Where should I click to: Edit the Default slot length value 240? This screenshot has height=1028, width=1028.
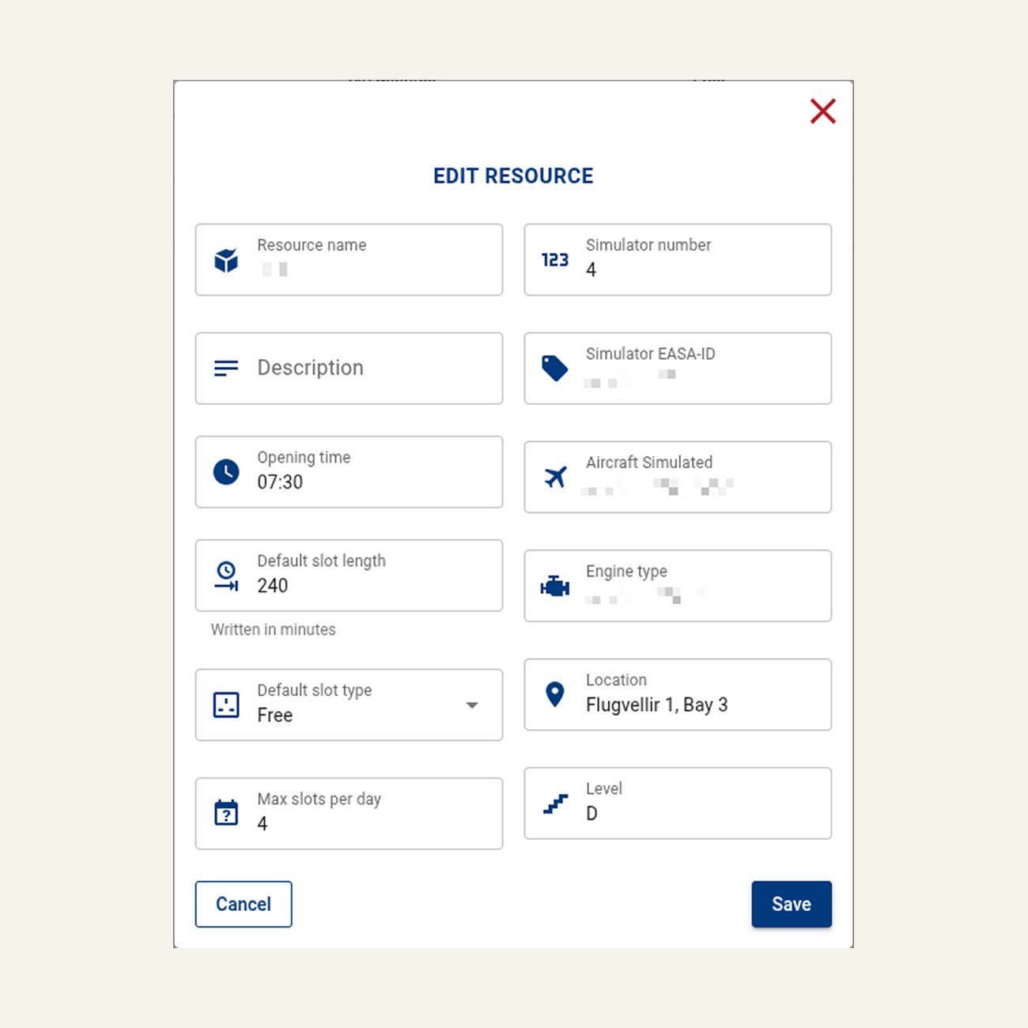[x=349, y=576]
